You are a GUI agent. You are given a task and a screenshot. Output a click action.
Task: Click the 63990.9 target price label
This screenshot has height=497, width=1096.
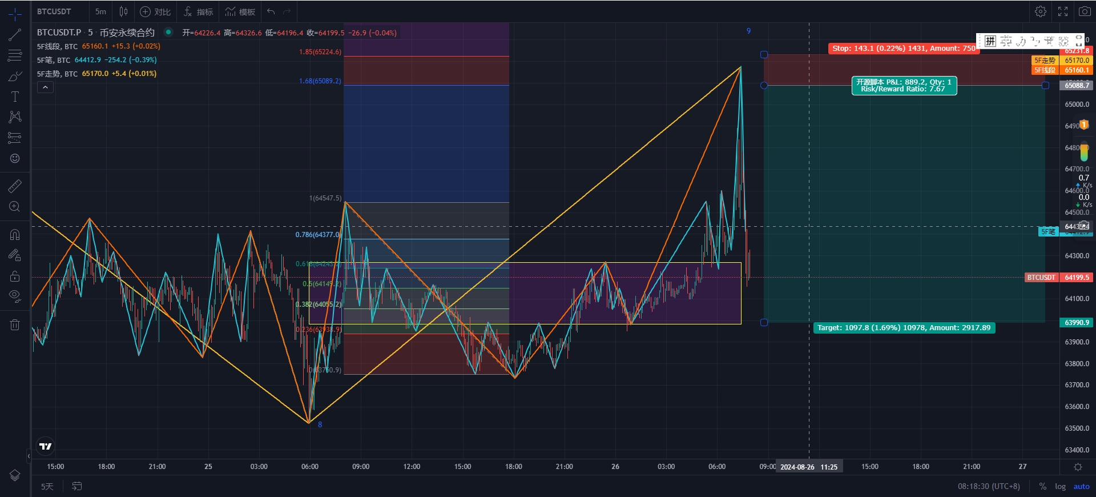[x=1077, y=323]
